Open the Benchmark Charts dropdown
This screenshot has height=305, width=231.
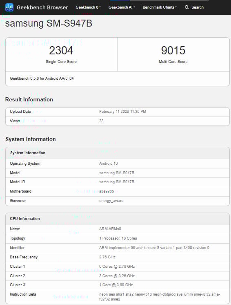[160, 7]
